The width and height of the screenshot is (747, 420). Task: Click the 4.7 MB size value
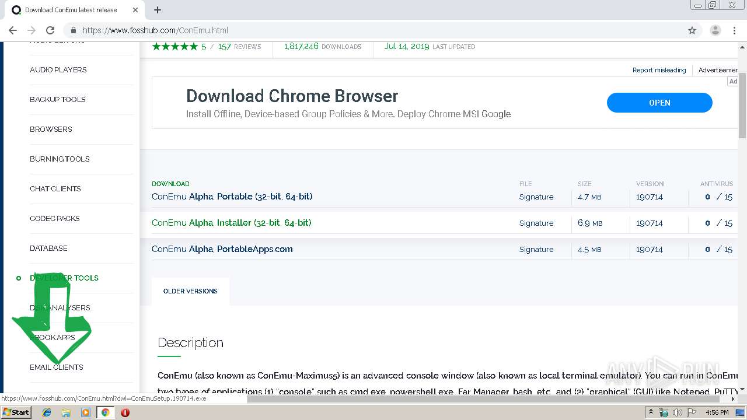(589, 197)
